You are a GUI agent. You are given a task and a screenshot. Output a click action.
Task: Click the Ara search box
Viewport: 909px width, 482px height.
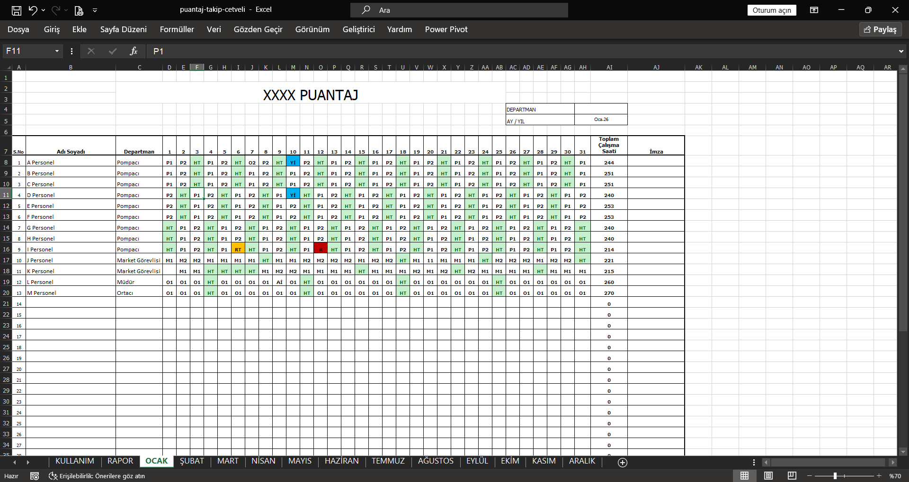(459, 10)
